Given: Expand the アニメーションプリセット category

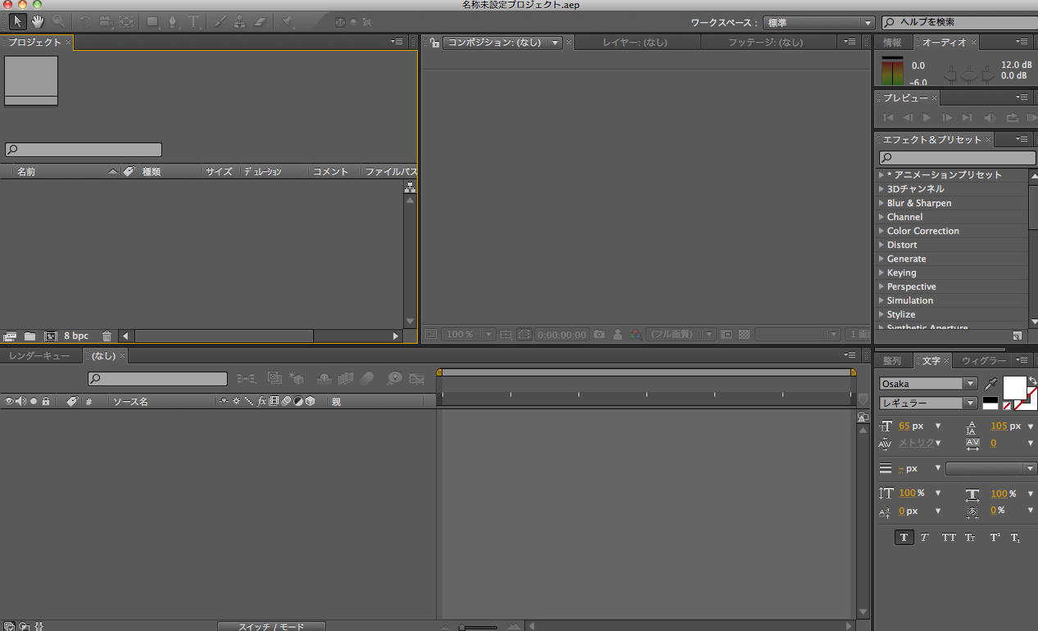Looking at the screenshot, I should click(882, 175).
